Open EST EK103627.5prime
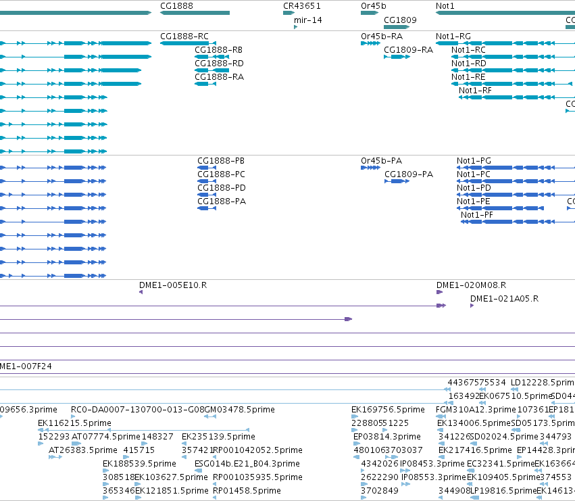This screenshot has width=575, height=501. tap(171, 477)
